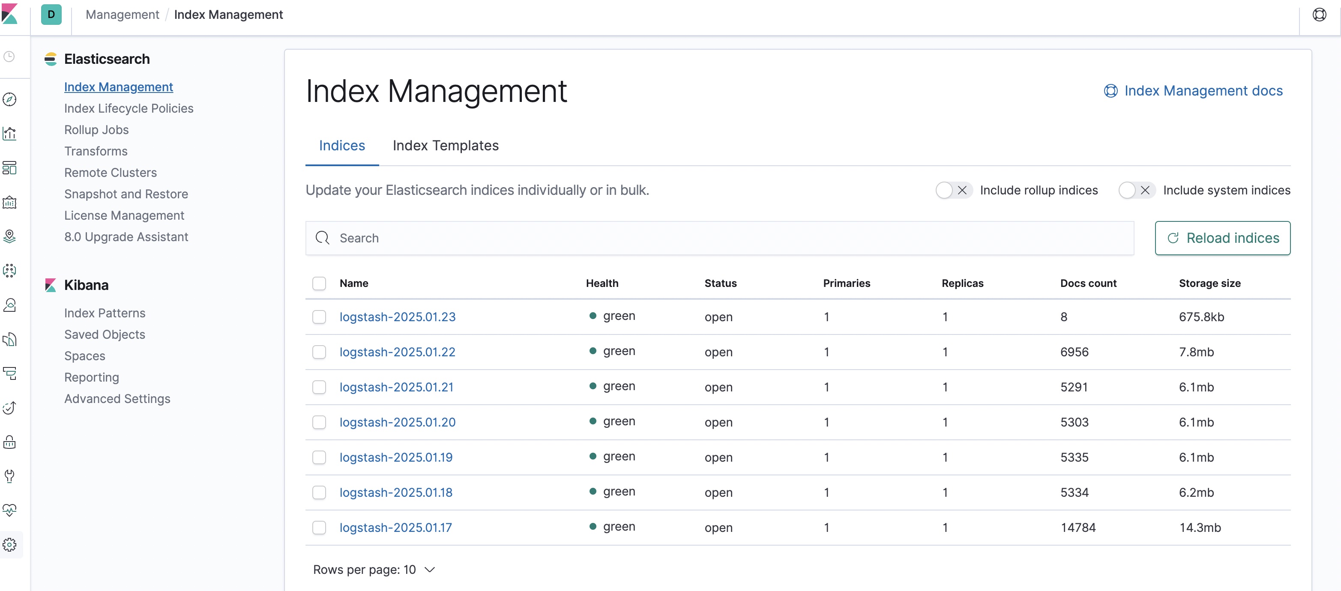Open Advanced Settings under Kibana
The image size is (1341, 591).
(x=117, y=399)
